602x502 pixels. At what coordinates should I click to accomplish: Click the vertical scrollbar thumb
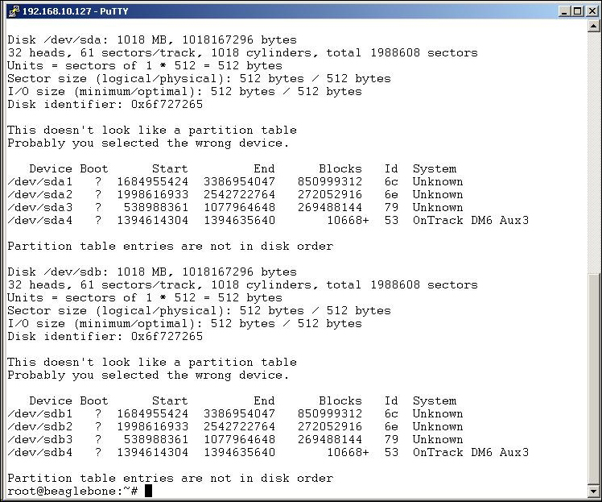coord(593,380)
